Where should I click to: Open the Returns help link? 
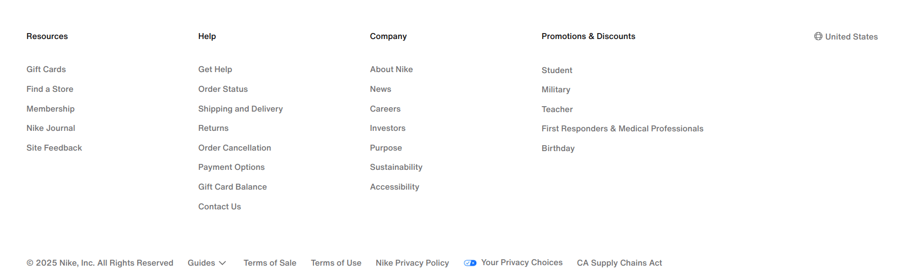click(x=213, y=128)
